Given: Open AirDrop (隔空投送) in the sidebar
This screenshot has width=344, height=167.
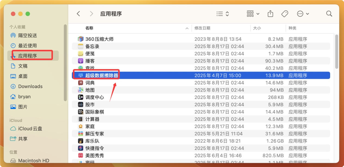Looking at the screenshot, I should point(28,35).
